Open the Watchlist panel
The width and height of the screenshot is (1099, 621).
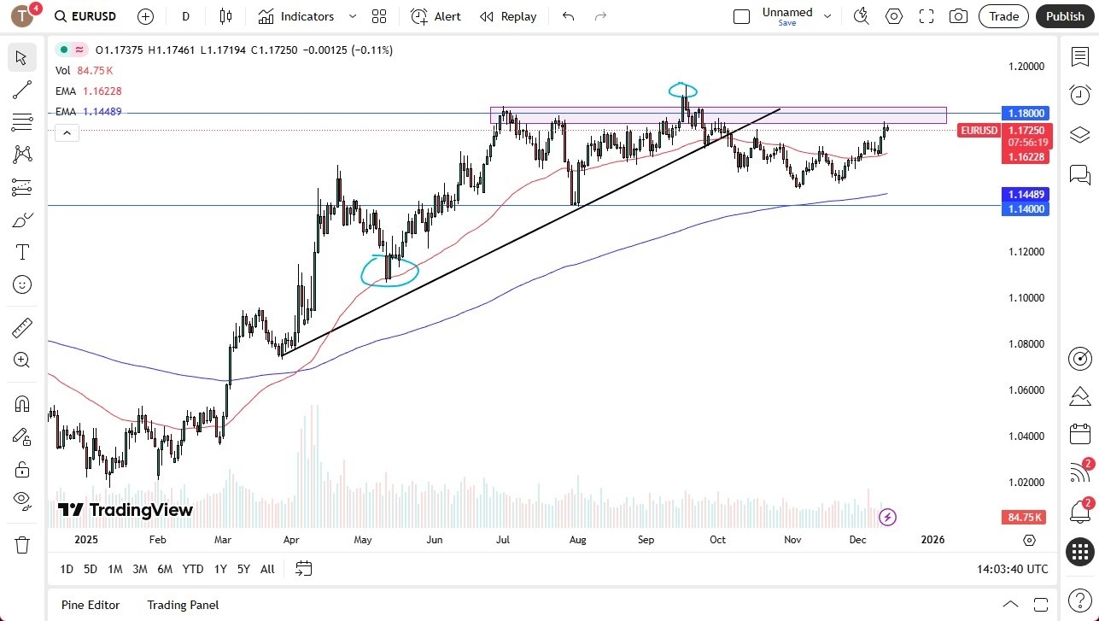[x=1079, y=57]
